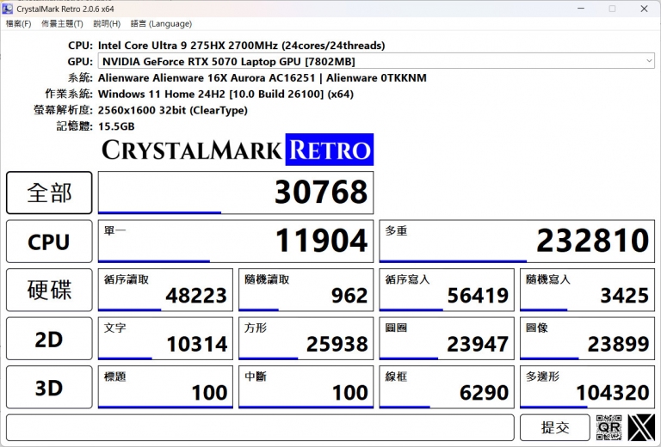
Task: Launch the 3D benchmark test
Action: click(49, 388)
